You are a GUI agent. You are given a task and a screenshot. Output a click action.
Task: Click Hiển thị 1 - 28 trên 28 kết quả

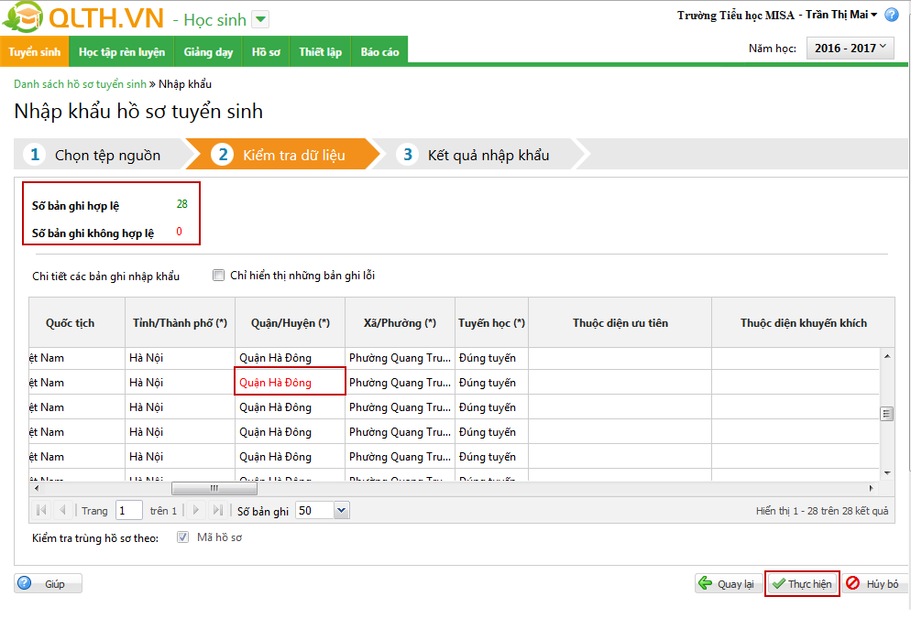(821, 511)
